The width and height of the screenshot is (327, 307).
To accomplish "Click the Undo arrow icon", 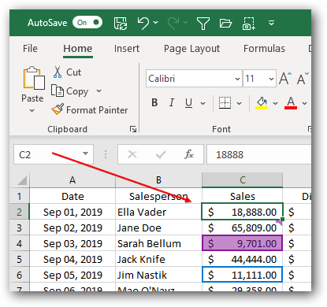I will tap(143, 23).
